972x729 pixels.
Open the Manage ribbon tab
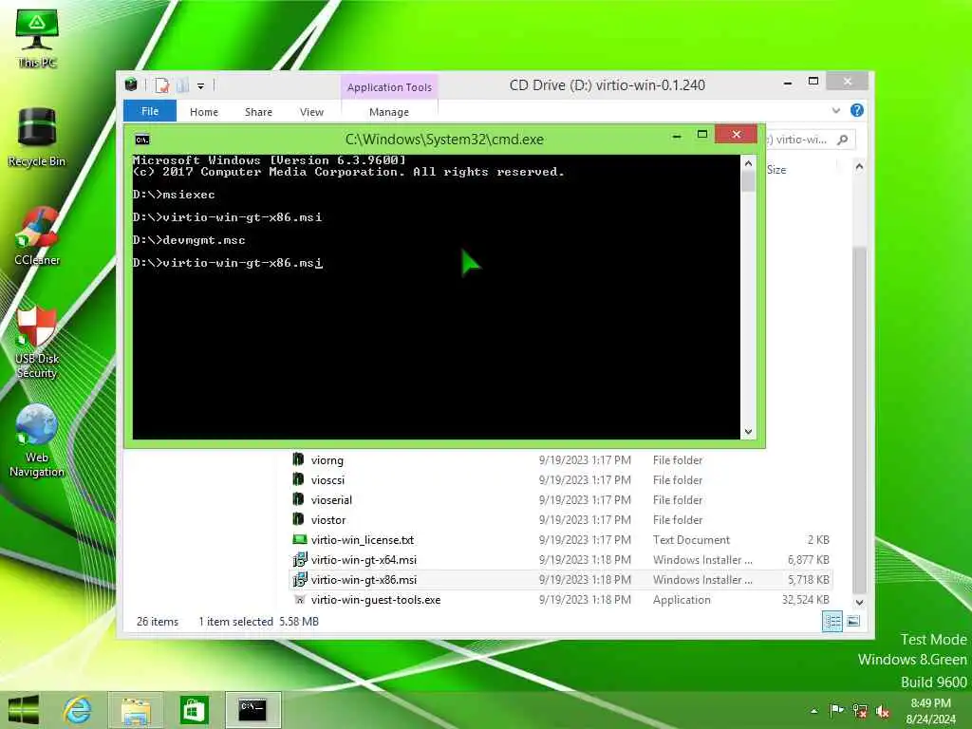tap(389, 112)
